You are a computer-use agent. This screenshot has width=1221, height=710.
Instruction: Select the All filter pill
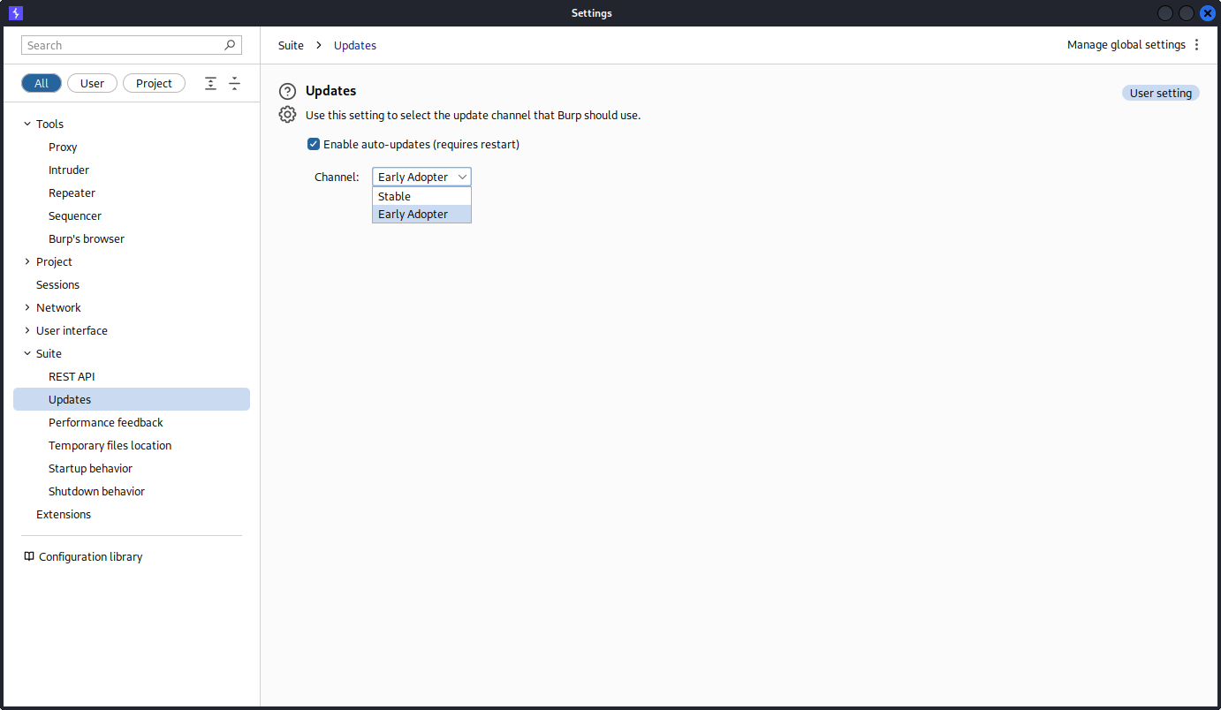click(42, 83)
